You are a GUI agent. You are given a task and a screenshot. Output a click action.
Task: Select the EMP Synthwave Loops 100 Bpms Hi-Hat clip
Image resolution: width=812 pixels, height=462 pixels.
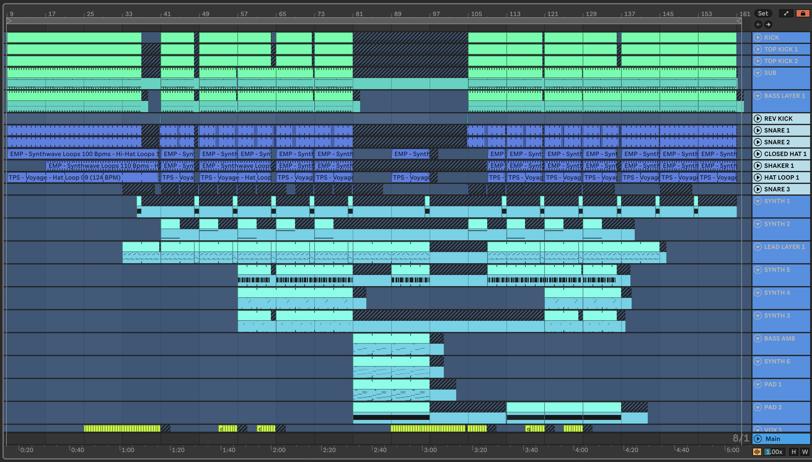83,154
